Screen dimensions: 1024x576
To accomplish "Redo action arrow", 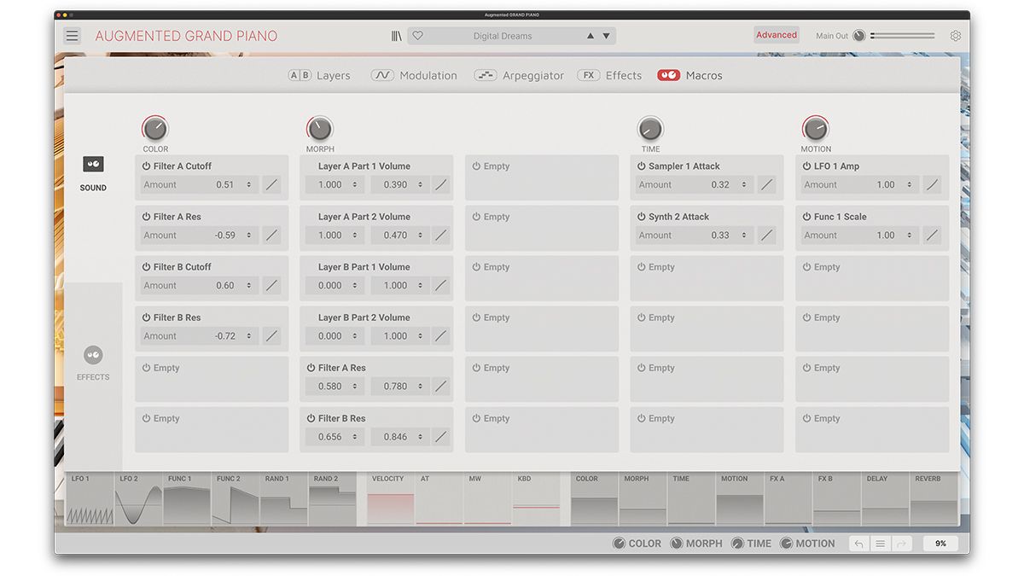I will (x=902, y=544).
